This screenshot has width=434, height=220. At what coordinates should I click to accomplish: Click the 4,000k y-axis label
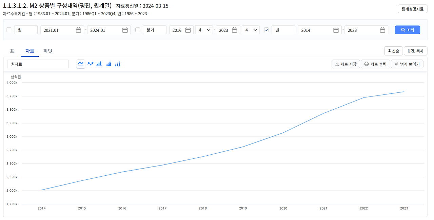pos(12,83)
